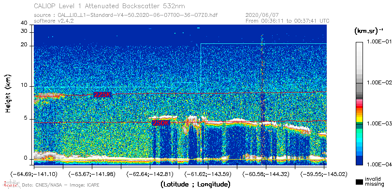This screenshot has width=392, height=189.
Task: Click the source HDF file name line
Action: point(126,15)
